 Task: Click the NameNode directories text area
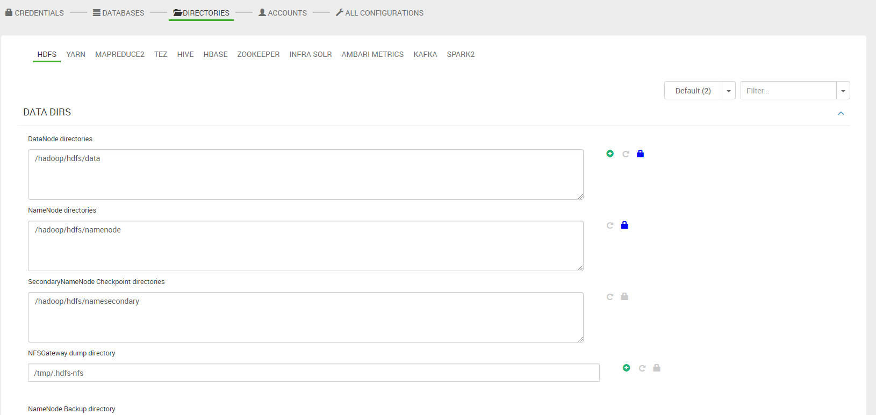coord(305,246)
